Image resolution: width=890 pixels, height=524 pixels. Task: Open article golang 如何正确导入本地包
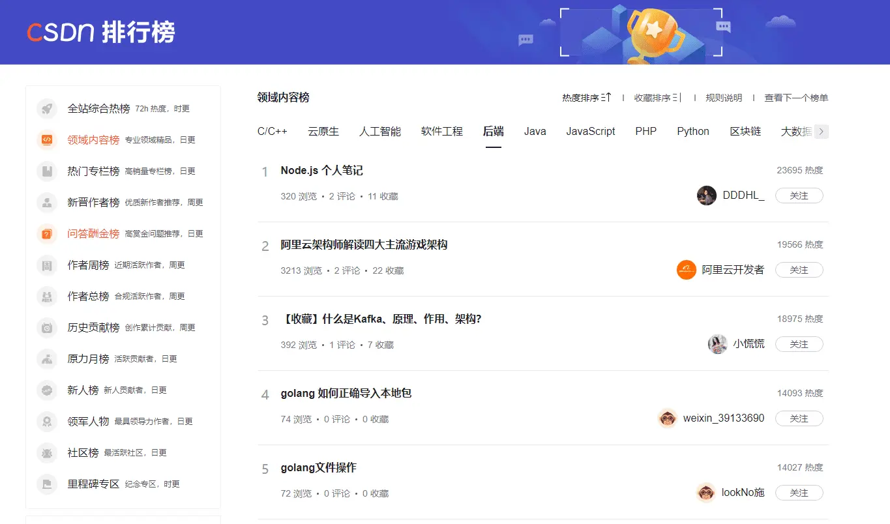[x=346, y=394]
